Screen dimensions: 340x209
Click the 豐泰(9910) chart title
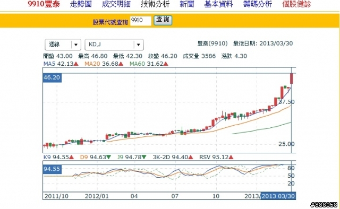[212, 43]
